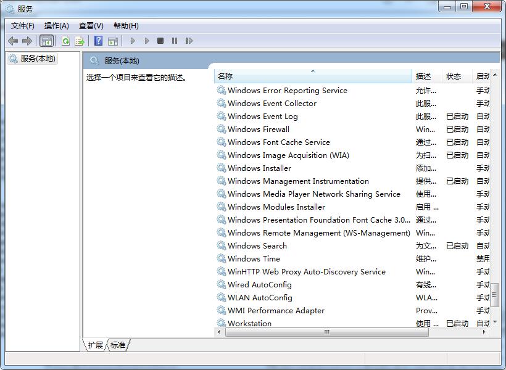
Task: Switch to the 扩展 tab
Action: [x=96, y=345]
